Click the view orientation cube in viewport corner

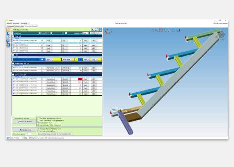tap(107, 32)
